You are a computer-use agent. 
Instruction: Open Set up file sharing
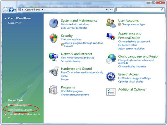pos(71,61)
